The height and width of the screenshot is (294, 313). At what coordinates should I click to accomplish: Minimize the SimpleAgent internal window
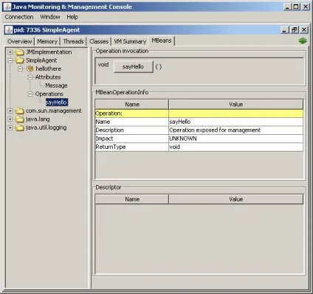pos(285,30)
